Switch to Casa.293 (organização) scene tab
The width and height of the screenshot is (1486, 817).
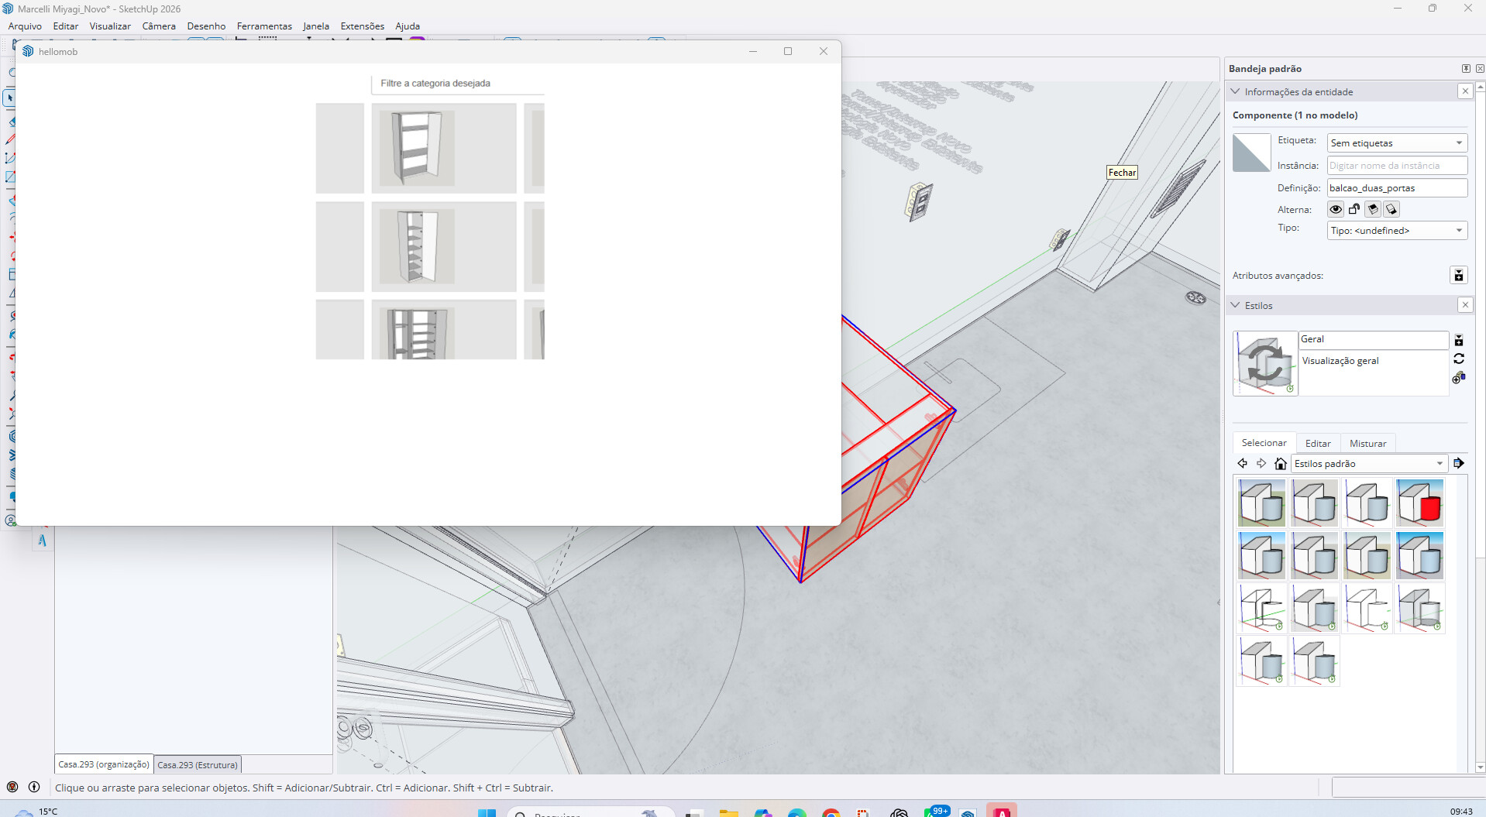pos(104,764)
